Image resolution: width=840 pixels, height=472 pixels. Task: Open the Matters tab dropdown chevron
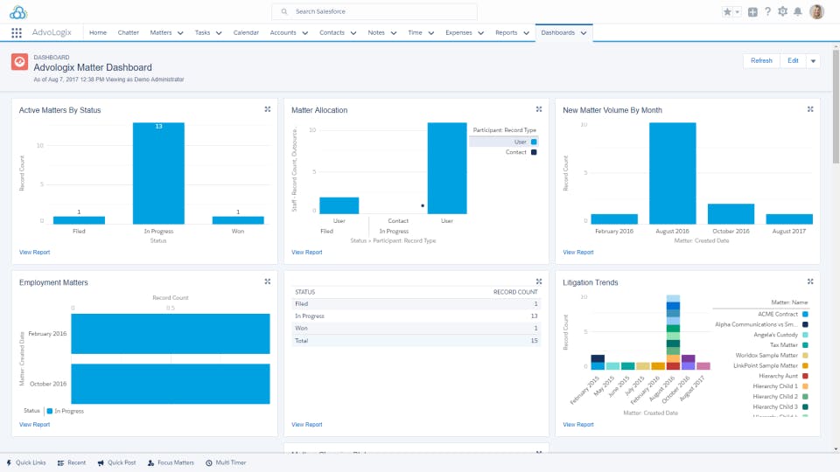click(180, 33)
